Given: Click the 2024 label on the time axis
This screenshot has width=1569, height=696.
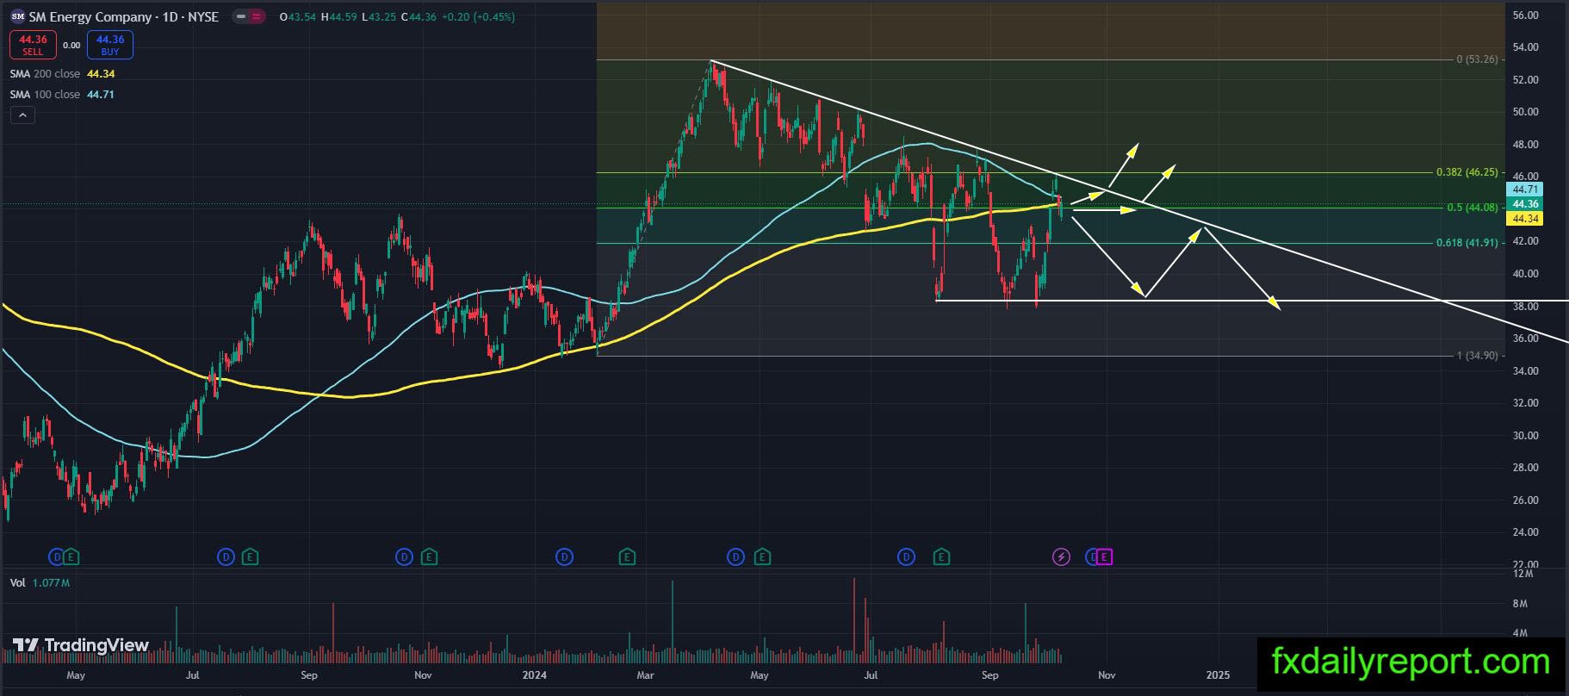Looking at the screenshot, I should tap(534, 675).
